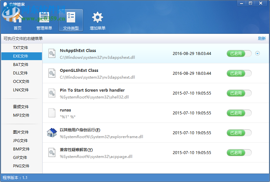Screen dimensions: 270x182
Task: Click the OpenGLShExt Class file icon
Action: coord(52,73)
